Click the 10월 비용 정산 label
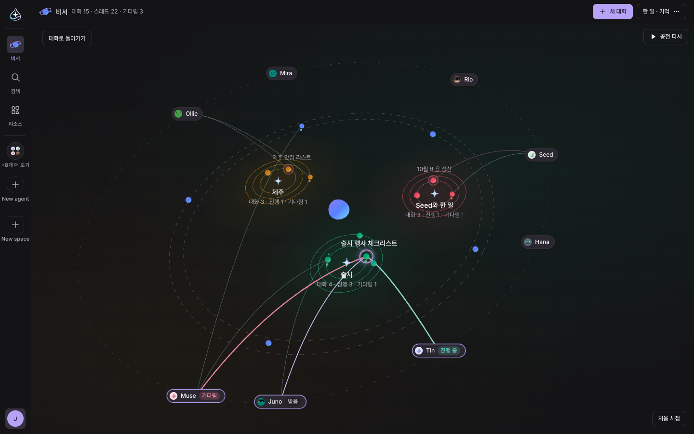 (434, 169)
